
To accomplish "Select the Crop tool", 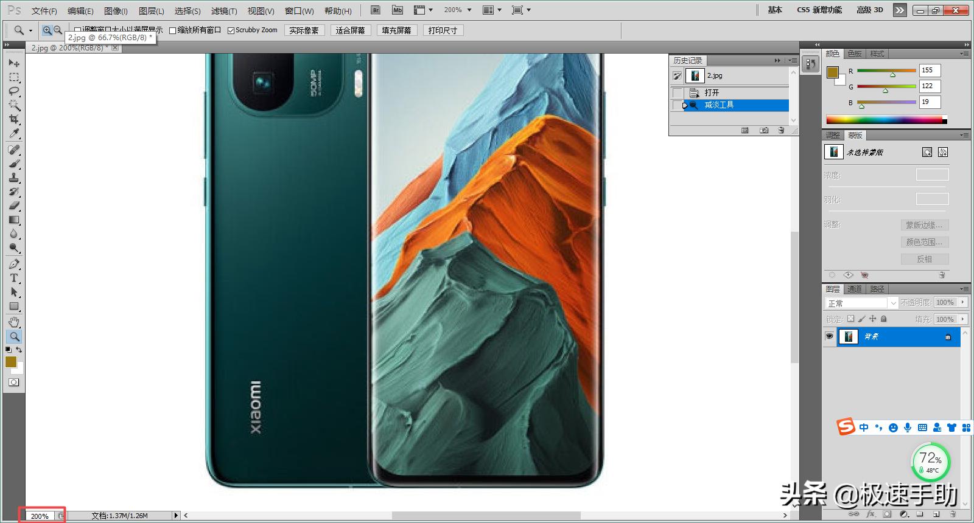I will click(x=14, y=119).
